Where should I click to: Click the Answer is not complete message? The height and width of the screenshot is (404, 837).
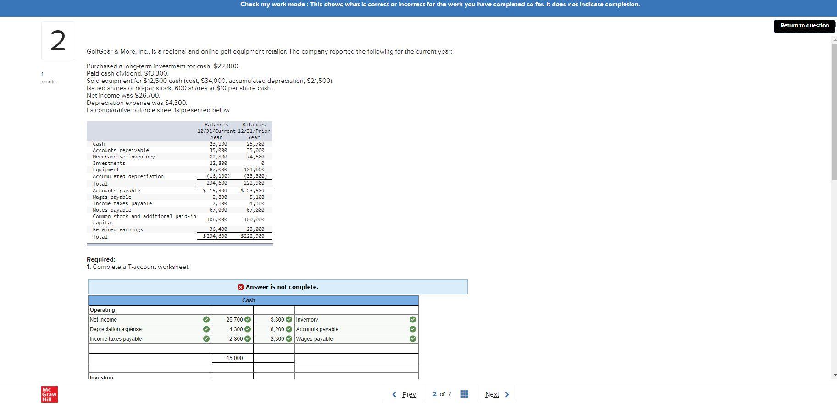282,287
